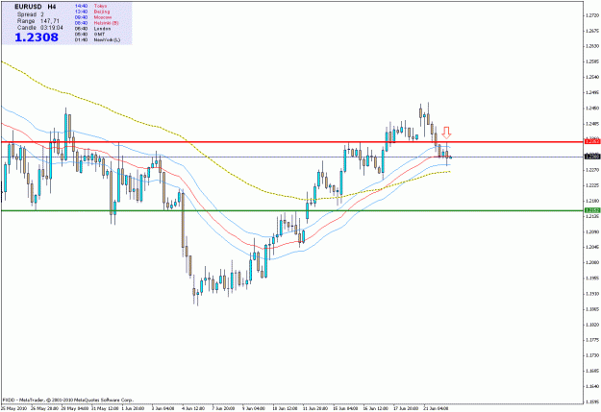Viewport: 601px width, 412px height.
Task: Click the 17 Jun 20:00 time label
Action: (407, 408)
